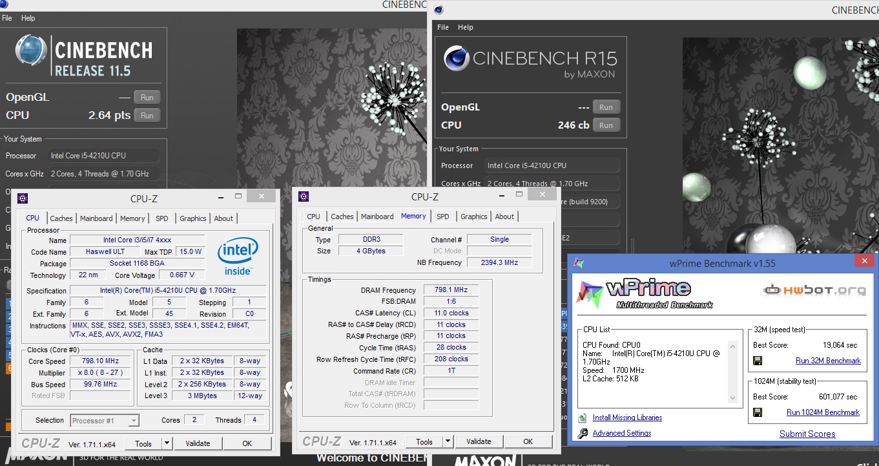Click the save icon beside Run 1024M Benchmark

[x=758, y=412]
